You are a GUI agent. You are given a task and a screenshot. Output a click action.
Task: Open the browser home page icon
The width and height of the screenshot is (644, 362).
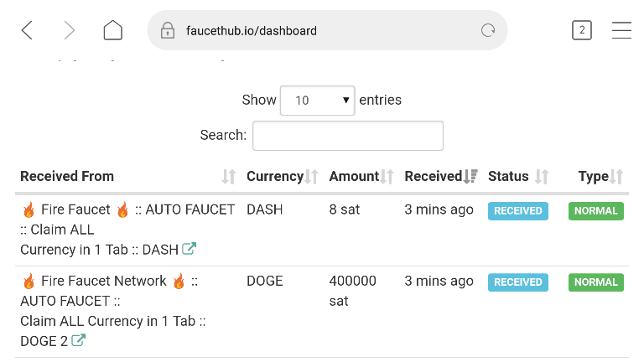pyautogui.click(x=113, y=30)
